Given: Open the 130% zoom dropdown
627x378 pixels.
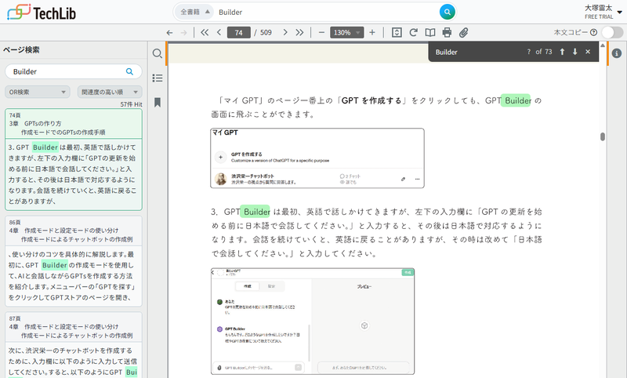Looking at the screenshot, I should [346, 32].
